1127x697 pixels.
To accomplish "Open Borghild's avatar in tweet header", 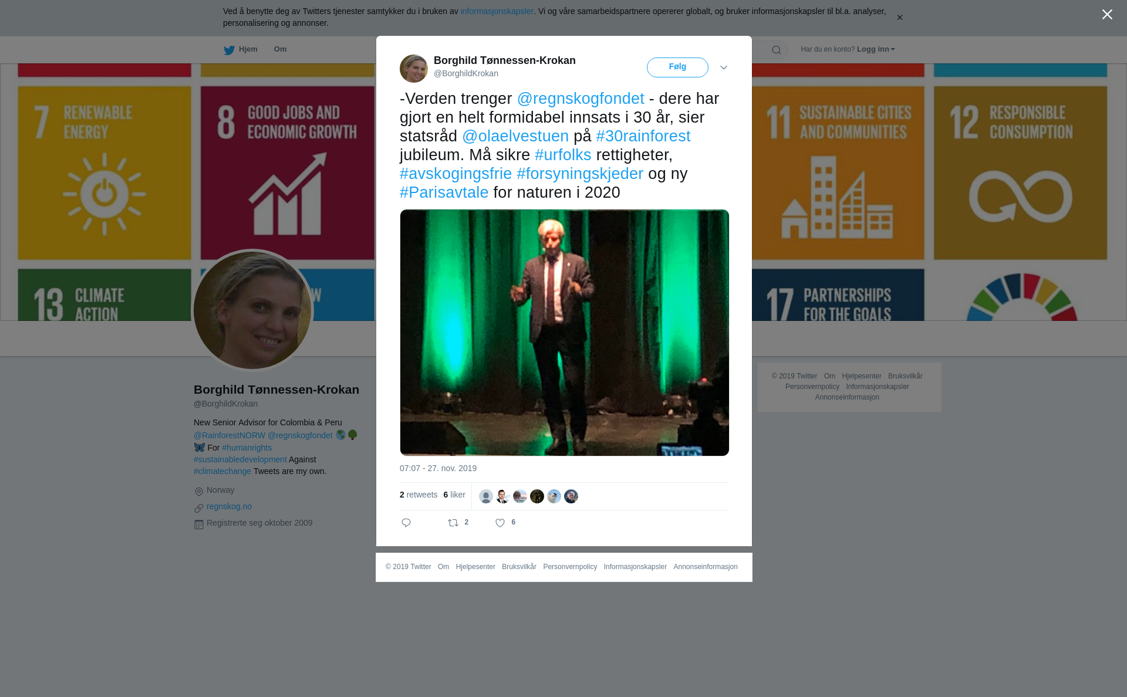I will [x=414, y=69].
